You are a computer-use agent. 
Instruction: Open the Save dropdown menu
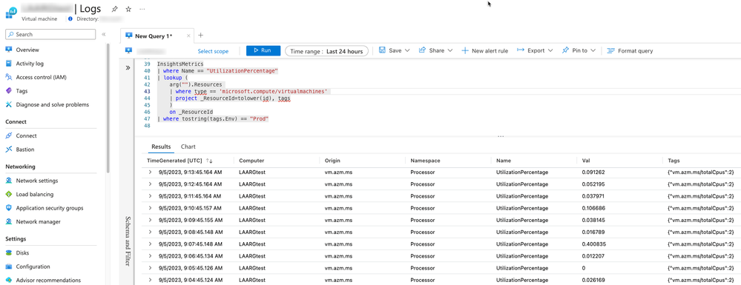394,50
